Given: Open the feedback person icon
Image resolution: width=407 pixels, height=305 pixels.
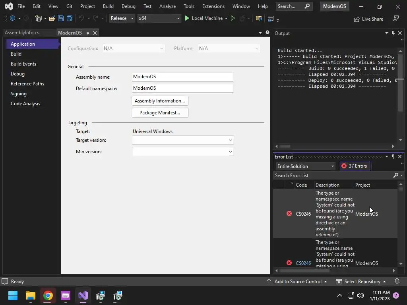Looking at the screenshot, I should [x=396, y=18].
